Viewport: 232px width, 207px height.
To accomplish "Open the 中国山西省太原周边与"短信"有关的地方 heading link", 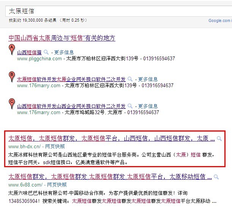I will click(62, 38).
